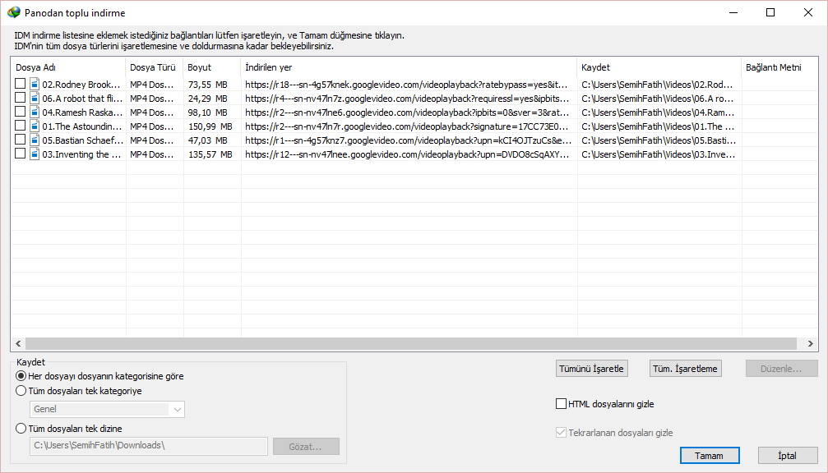This screenshot has width=828, height=473.
Task: Check the box for 01.The Astoundin file
Action: click(x=21, y=126)
